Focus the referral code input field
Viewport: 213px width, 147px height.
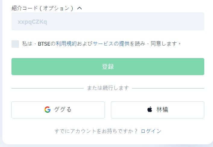click(108, 21)
